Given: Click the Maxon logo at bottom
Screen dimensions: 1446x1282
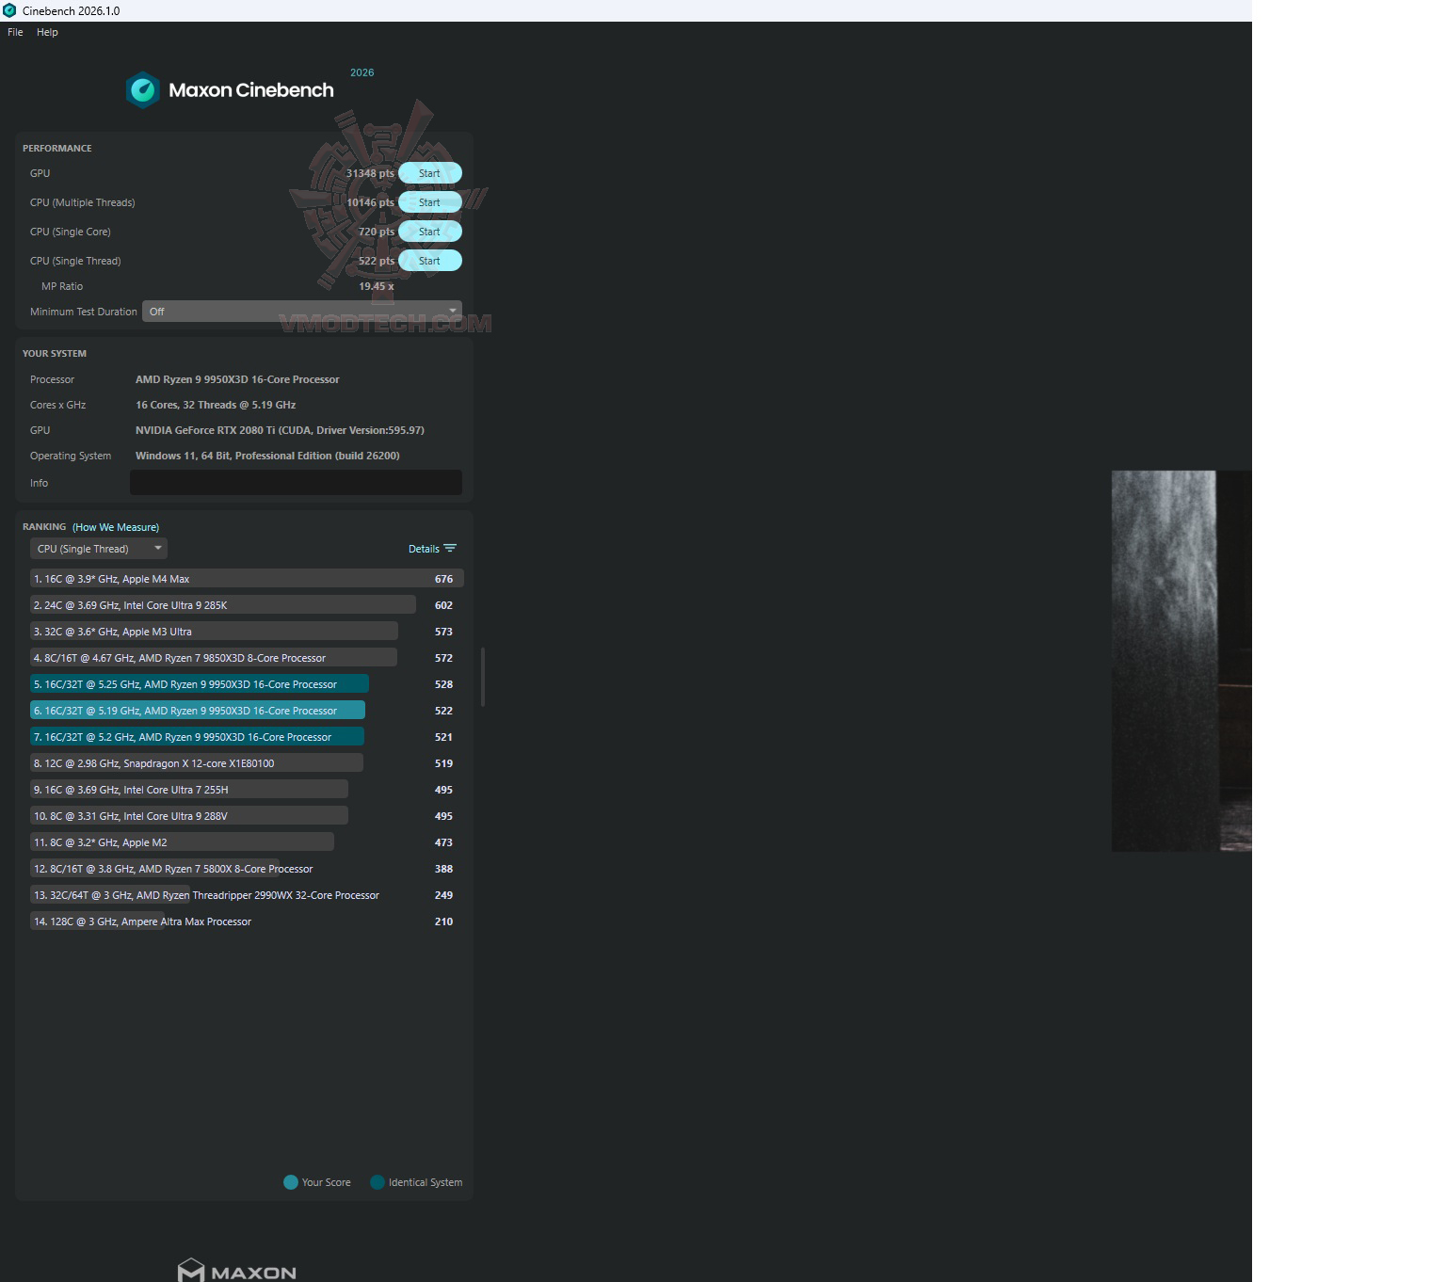Looking at the screenshot, I should (x=237, y=1271).
